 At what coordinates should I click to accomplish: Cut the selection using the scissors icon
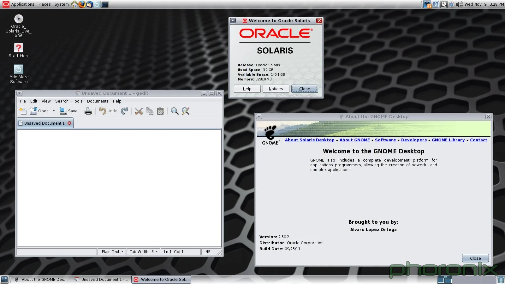pyautogui.click(x=139, y=111)
